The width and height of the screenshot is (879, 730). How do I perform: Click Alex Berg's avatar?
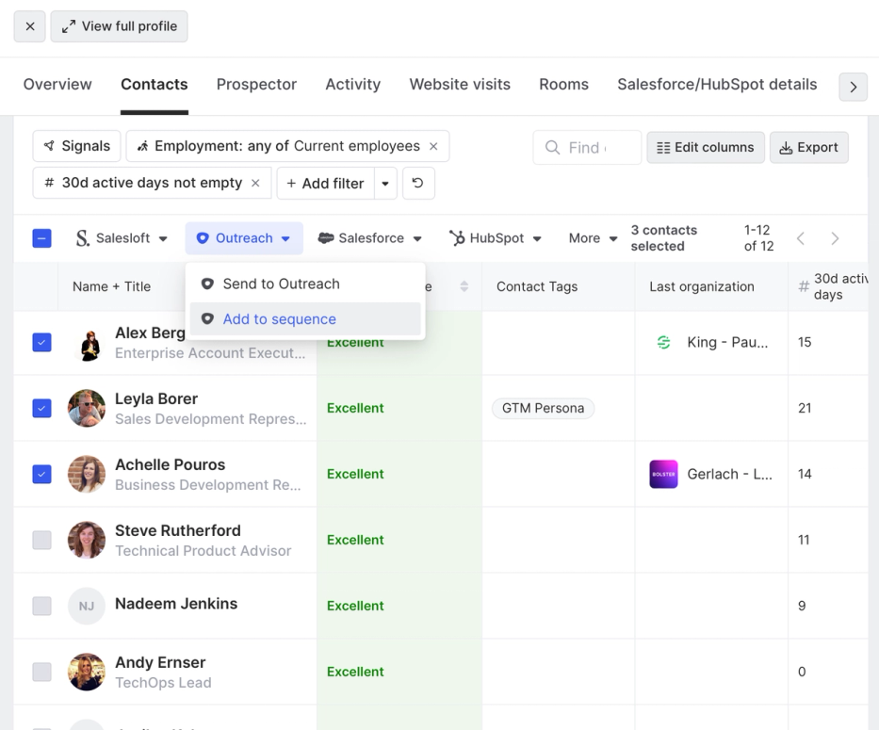(87, 343)
